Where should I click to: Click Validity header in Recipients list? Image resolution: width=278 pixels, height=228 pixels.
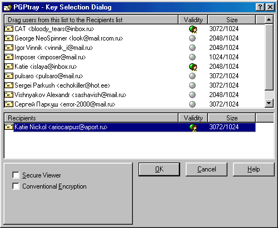tap(193, 118)
